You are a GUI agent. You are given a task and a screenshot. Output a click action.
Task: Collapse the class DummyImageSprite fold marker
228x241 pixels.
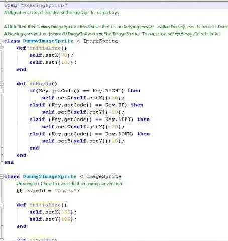[2, 41]
